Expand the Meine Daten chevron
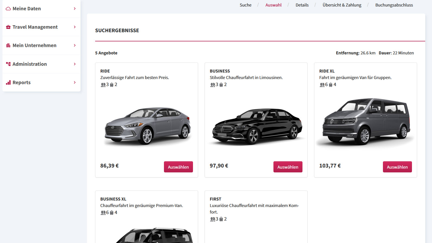432x243 pixels. [75, 9]
